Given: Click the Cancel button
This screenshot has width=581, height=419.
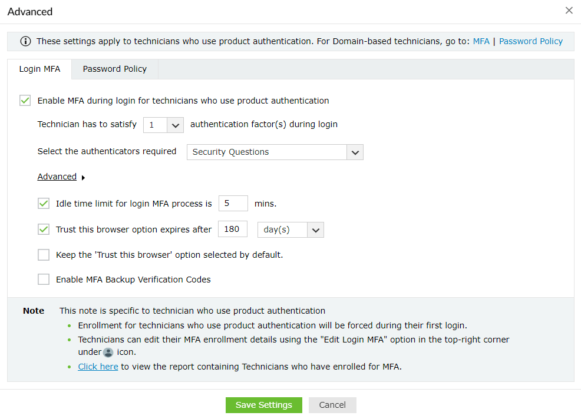Looking at the screenshot, I should [x=332, y=405].
